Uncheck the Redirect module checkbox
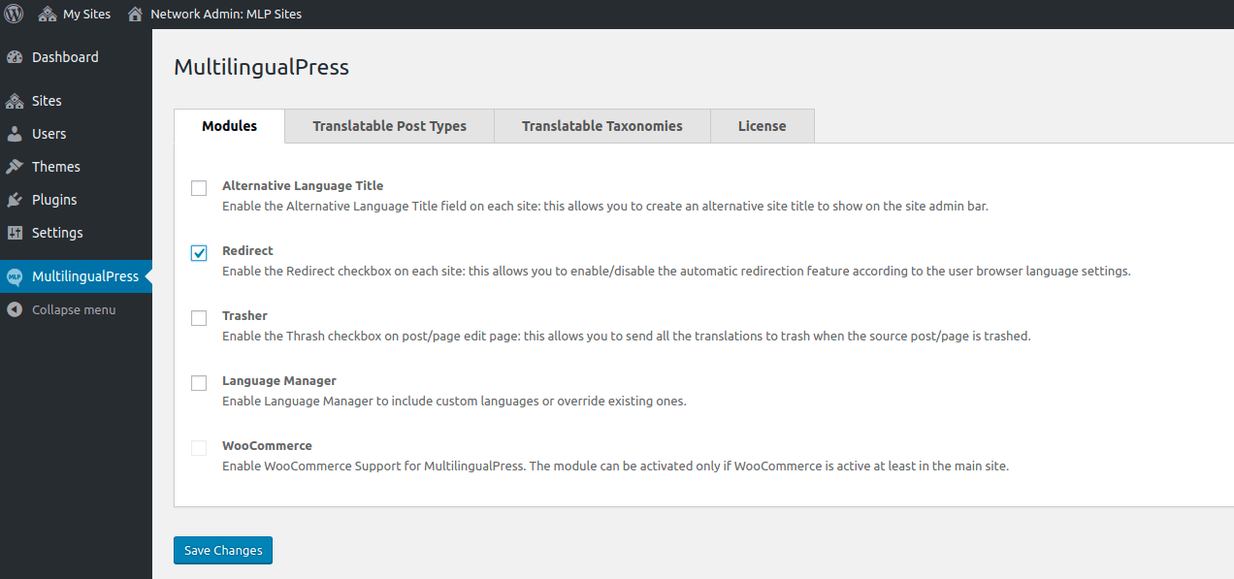1234x579 pixels. [x=199, y=253]
